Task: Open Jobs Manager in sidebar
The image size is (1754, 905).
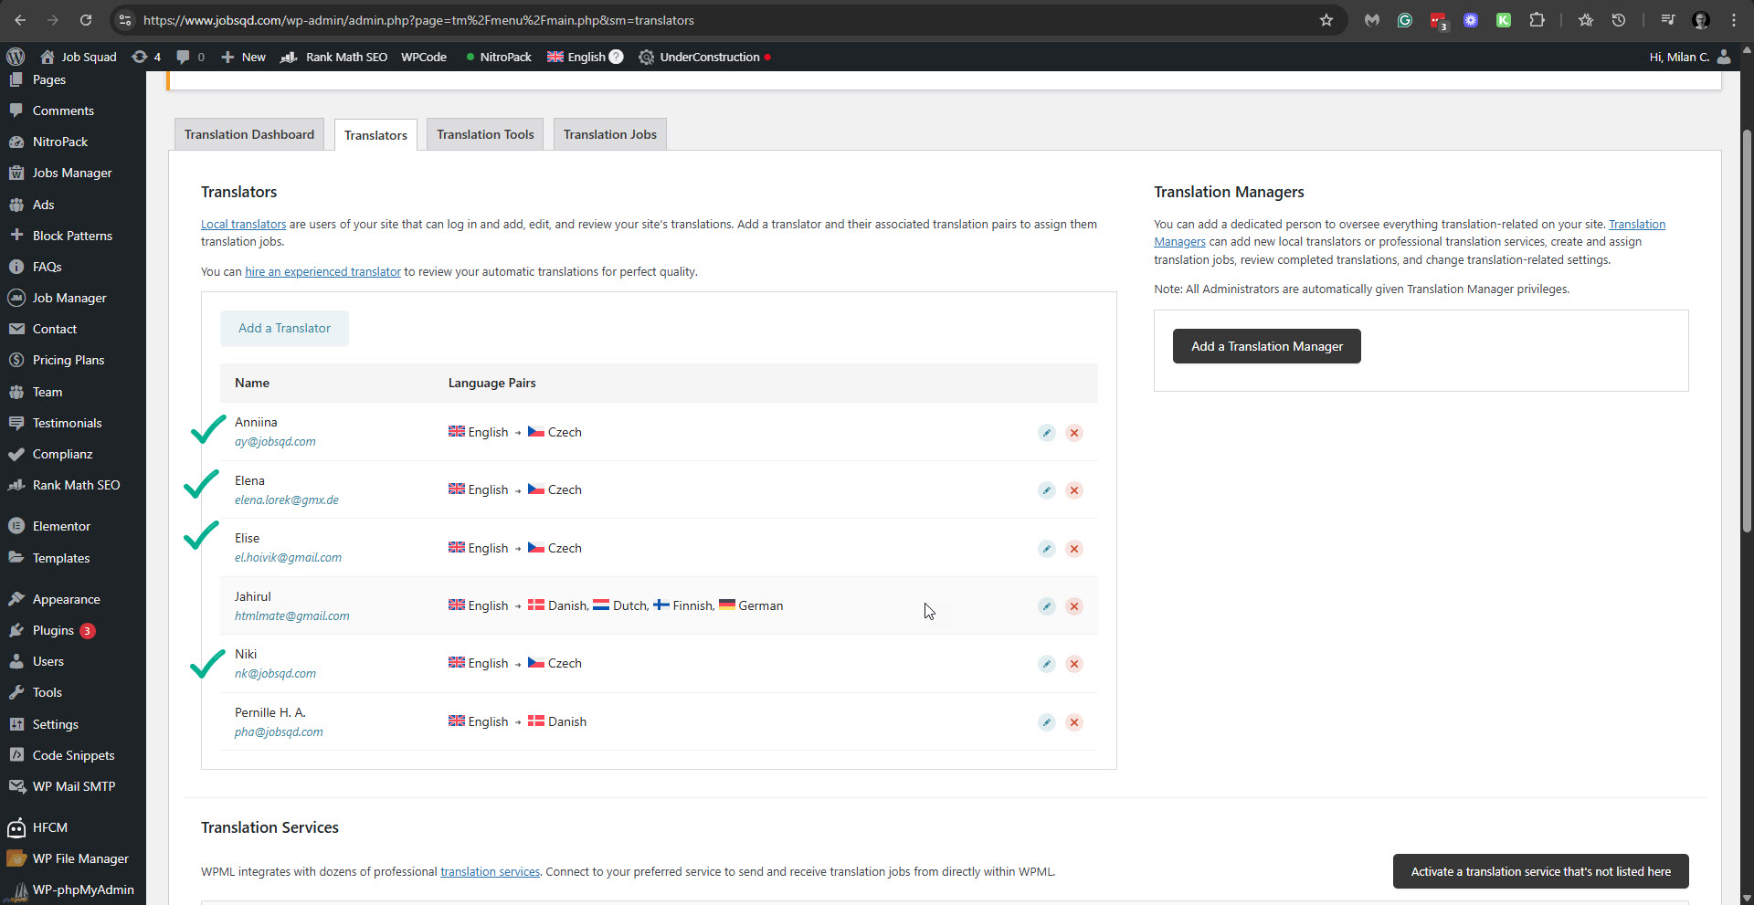Action: tap(72, 173)
